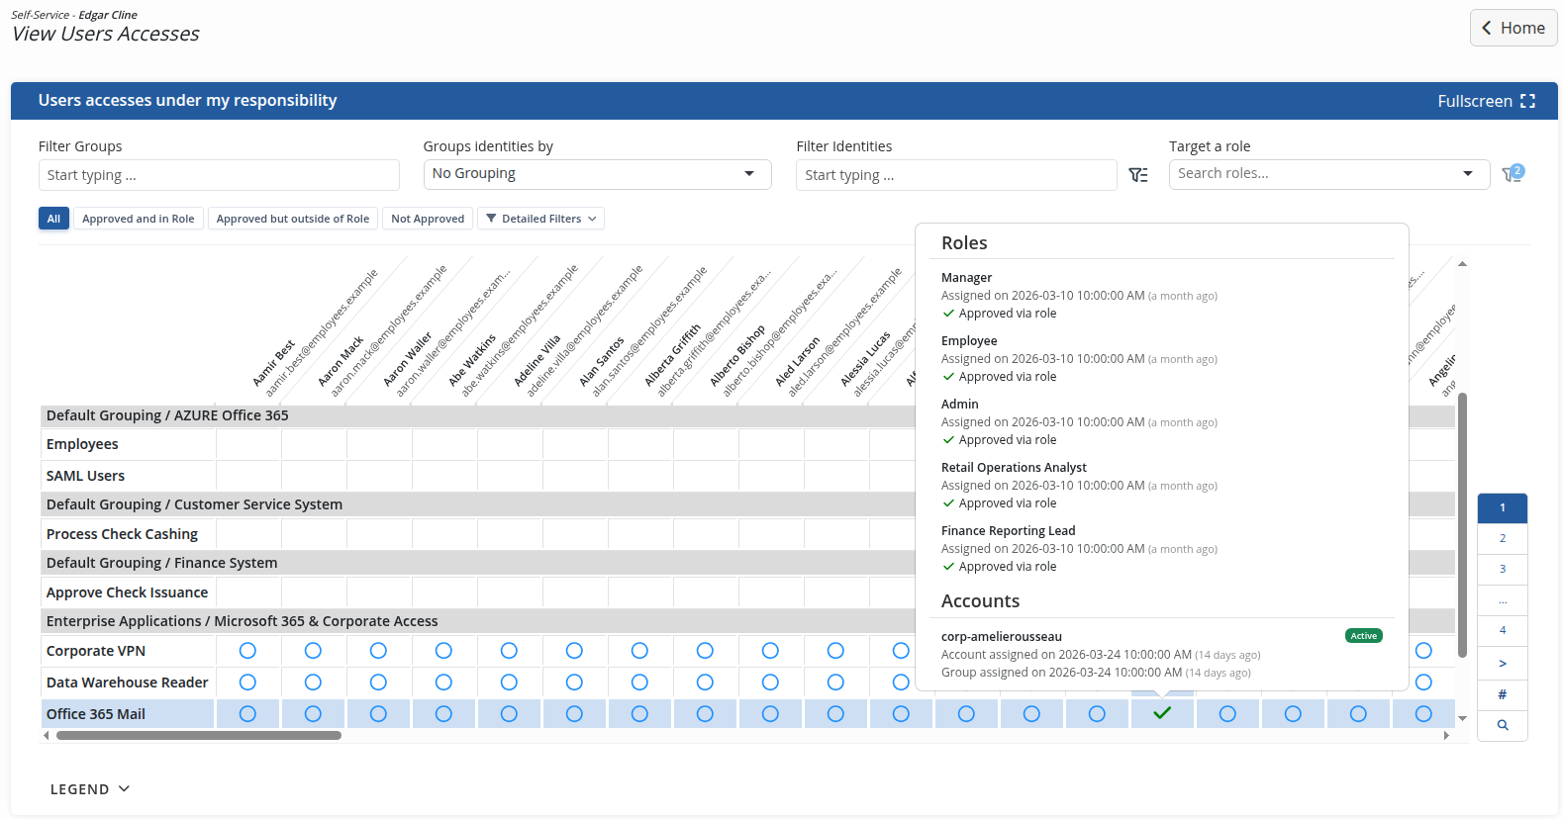1563x819 pixels.
Task: Enter Fullscreen mode
Action: 1486,101
